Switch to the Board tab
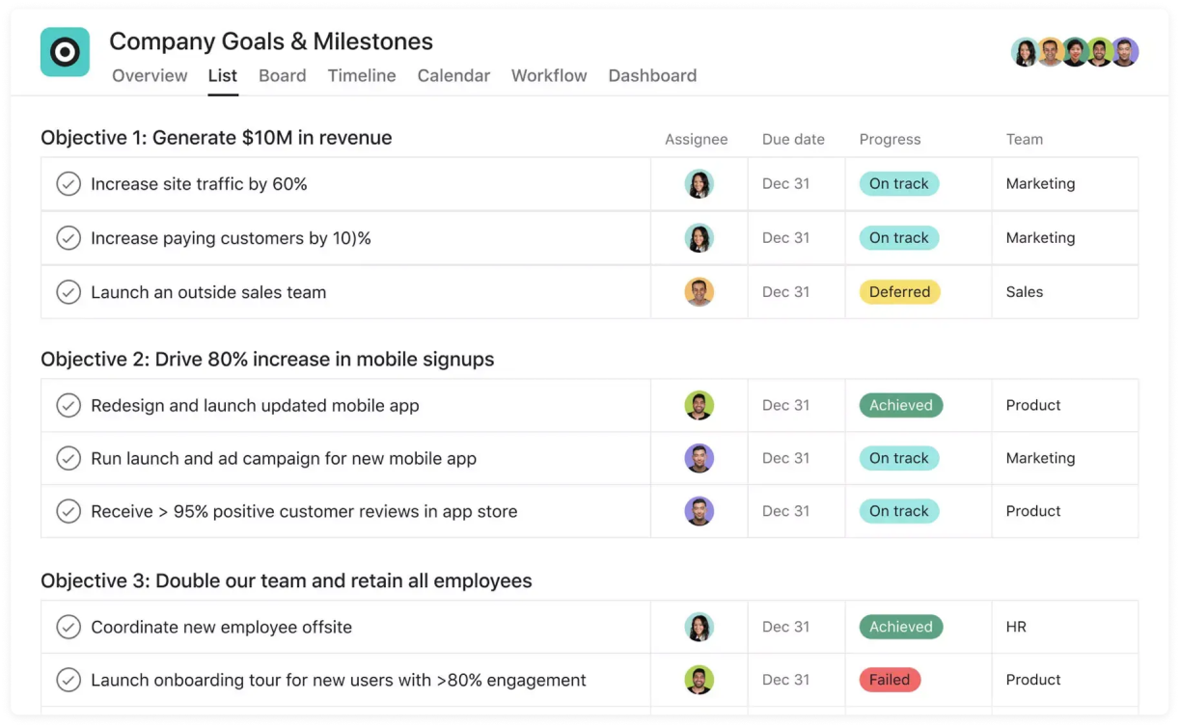Viewport: 1180px width, 728px height. pyautogui.click(x=283, y=75)
